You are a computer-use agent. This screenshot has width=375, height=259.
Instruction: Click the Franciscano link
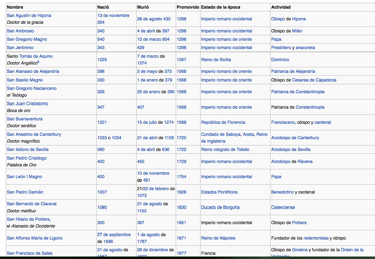pos(283,122)
